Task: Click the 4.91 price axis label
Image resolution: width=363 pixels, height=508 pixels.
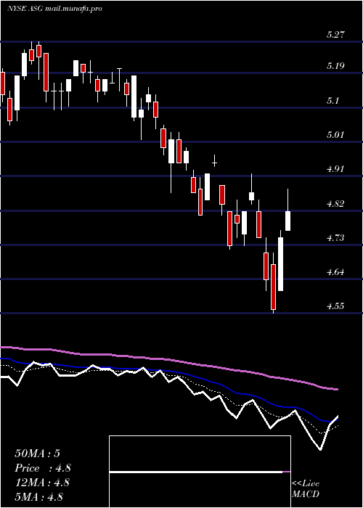Action: [335, 169]
